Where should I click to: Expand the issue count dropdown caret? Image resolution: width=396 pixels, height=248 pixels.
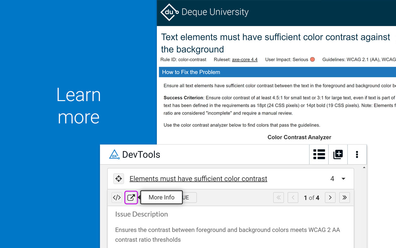pyautogui.click(x=343, y=179)
